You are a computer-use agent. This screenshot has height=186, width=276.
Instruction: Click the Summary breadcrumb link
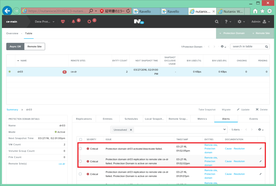(x=12, y=110)
